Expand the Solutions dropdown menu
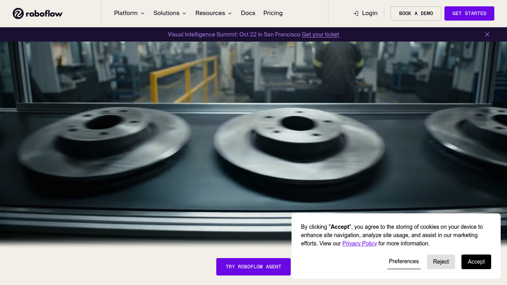507x285 pixels. click(170, 13)
